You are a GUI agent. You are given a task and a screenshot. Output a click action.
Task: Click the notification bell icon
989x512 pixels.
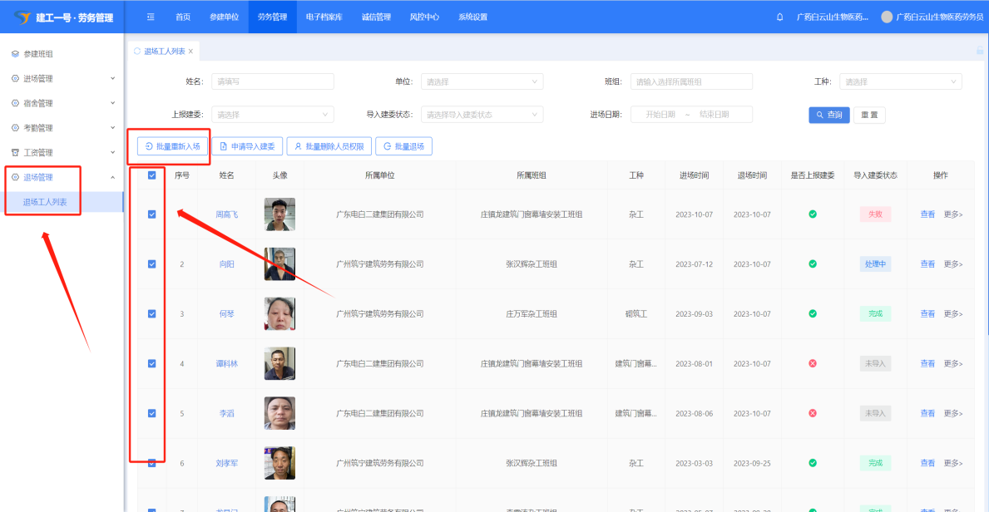[779, 17]
